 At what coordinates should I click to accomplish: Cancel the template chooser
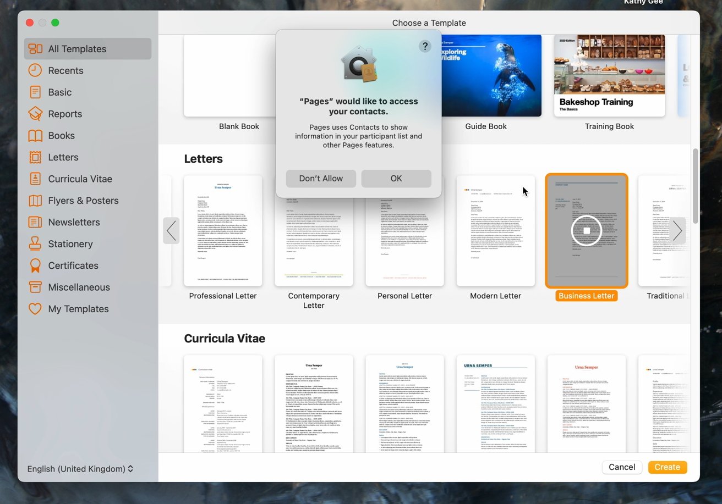[x=622, y=467]
